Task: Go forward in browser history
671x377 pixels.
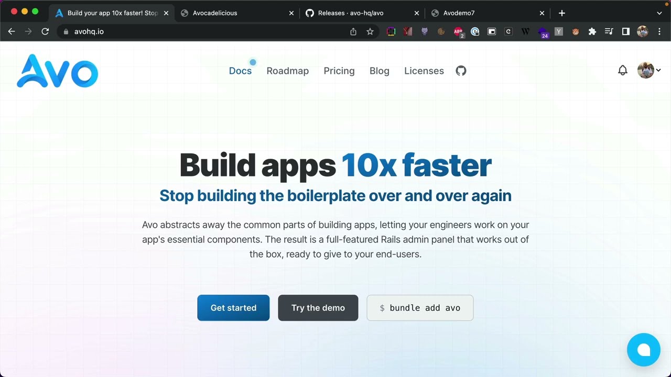Action: (x=28, y=31)
